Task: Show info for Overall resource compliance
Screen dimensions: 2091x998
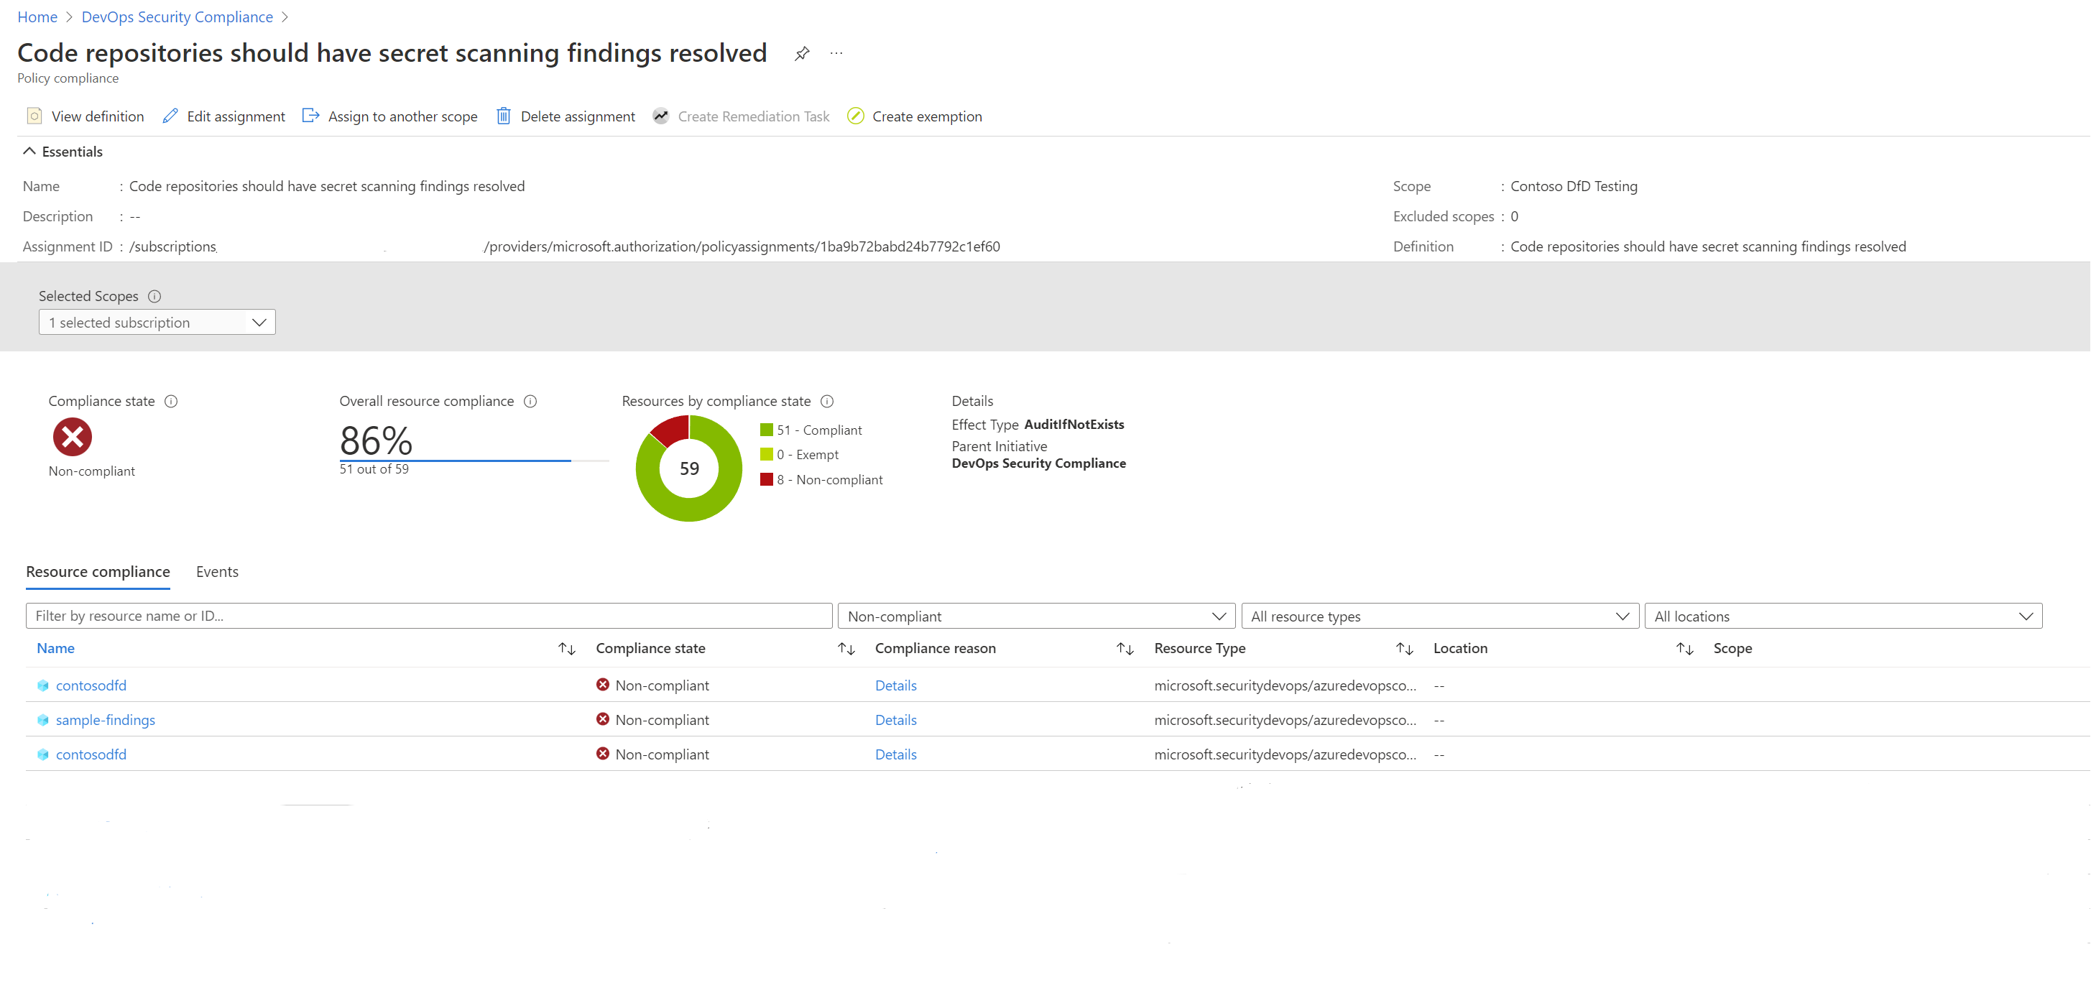Action: tap(530, 401)
